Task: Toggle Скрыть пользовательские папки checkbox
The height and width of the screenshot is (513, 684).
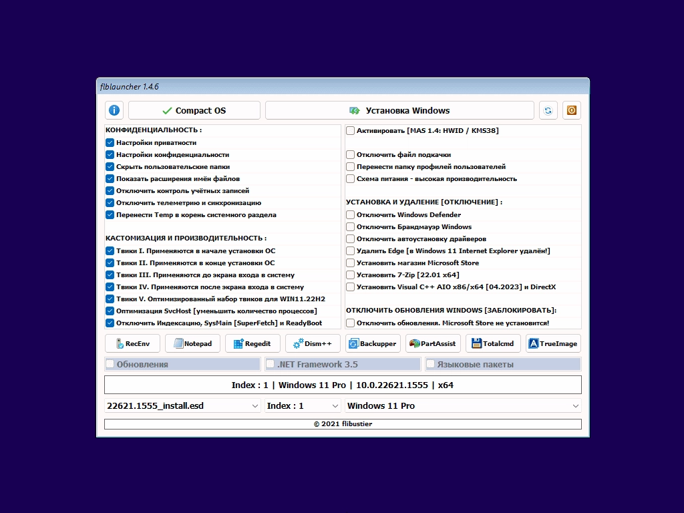Action: 110,166
